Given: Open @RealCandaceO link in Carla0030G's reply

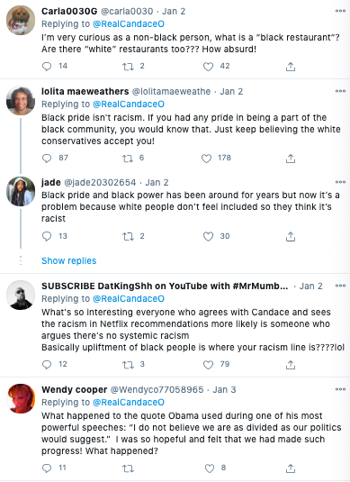Looking at the screenshot, I should [129, 24].
